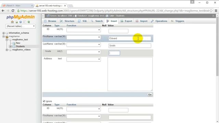Switch to the Import tab
This screenshot has width=219, height=123.
pyautogui.click(x=141, y=21)
